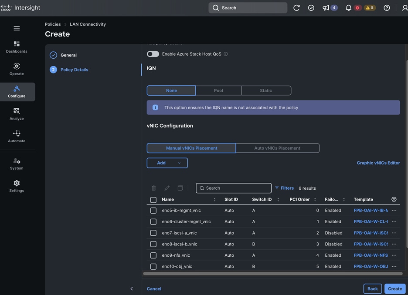Open the requests checkmark icon in header
408x295 pixels.
point(311,8)
